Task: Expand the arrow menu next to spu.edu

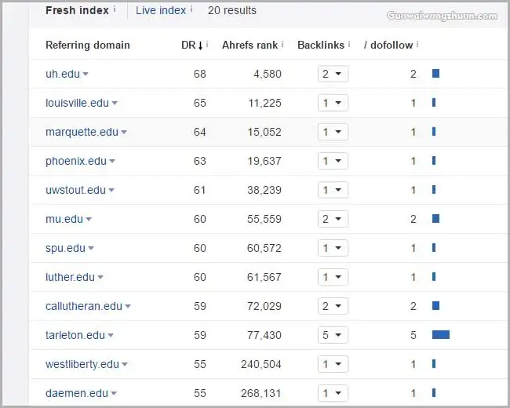Action: click(91, 248)
